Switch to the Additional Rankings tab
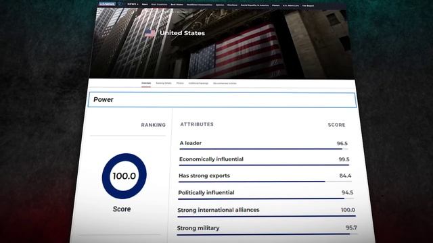Viewport: 433px width, 243px height. (x=198, y=83)
